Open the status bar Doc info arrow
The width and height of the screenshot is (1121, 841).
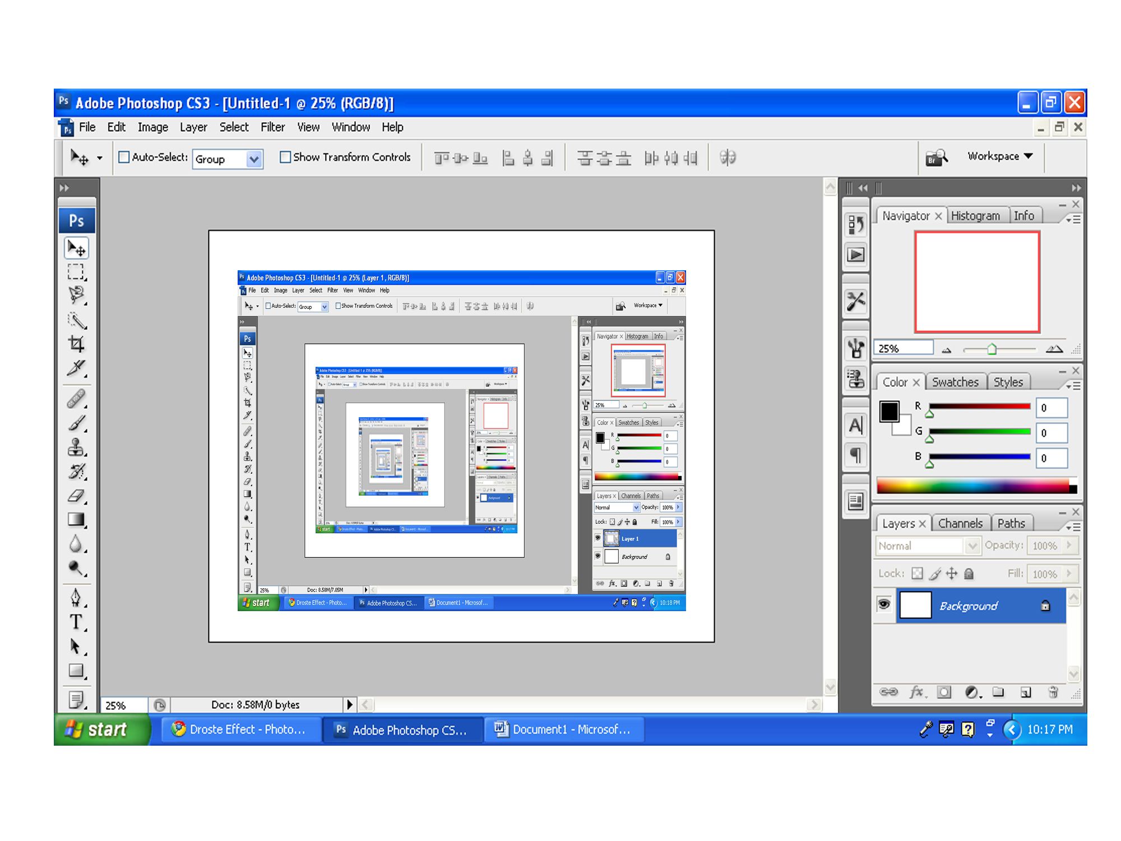coord(350,704)
